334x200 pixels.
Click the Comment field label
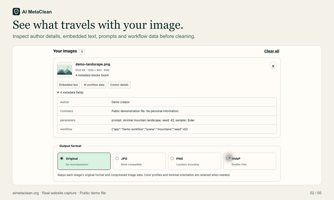pyautogui.click(x=67, y=111)
